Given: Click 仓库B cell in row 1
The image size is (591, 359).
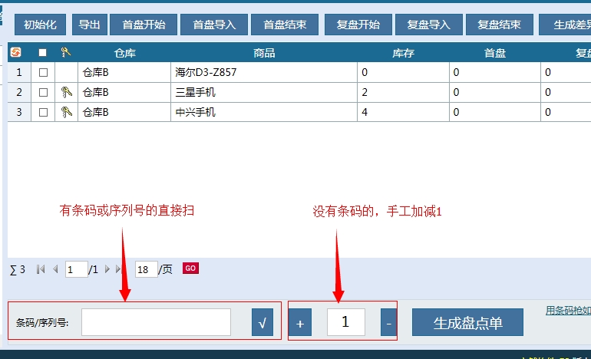Looking at the screenshot, I should click(x=124, y=72).
